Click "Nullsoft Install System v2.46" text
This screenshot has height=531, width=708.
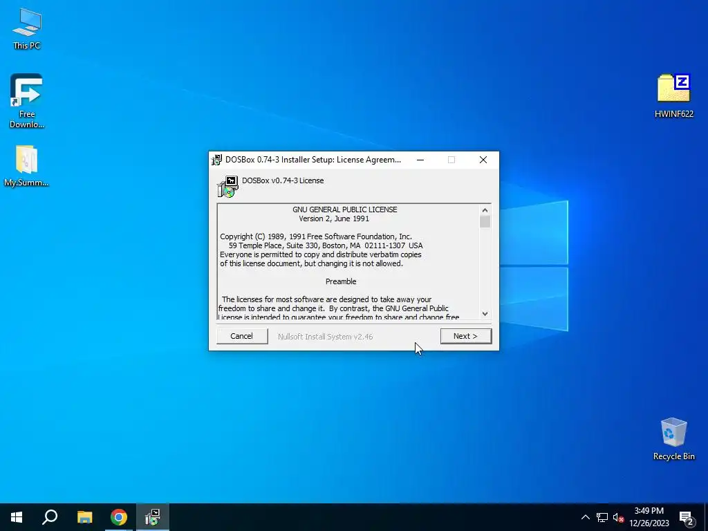pos(325,337)
